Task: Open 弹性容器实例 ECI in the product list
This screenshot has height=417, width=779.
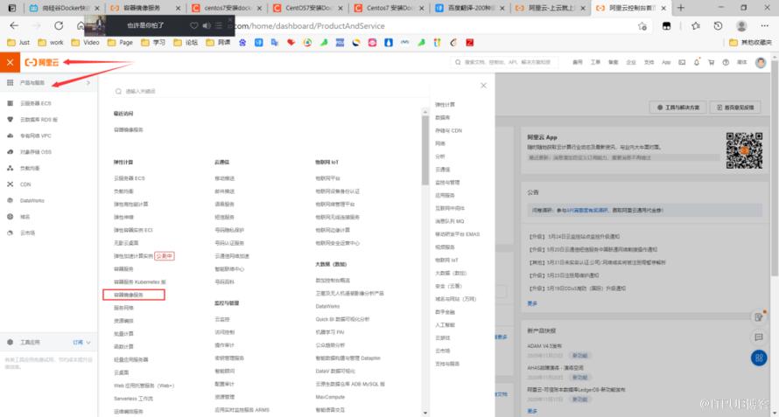Action: coord(133,230)
